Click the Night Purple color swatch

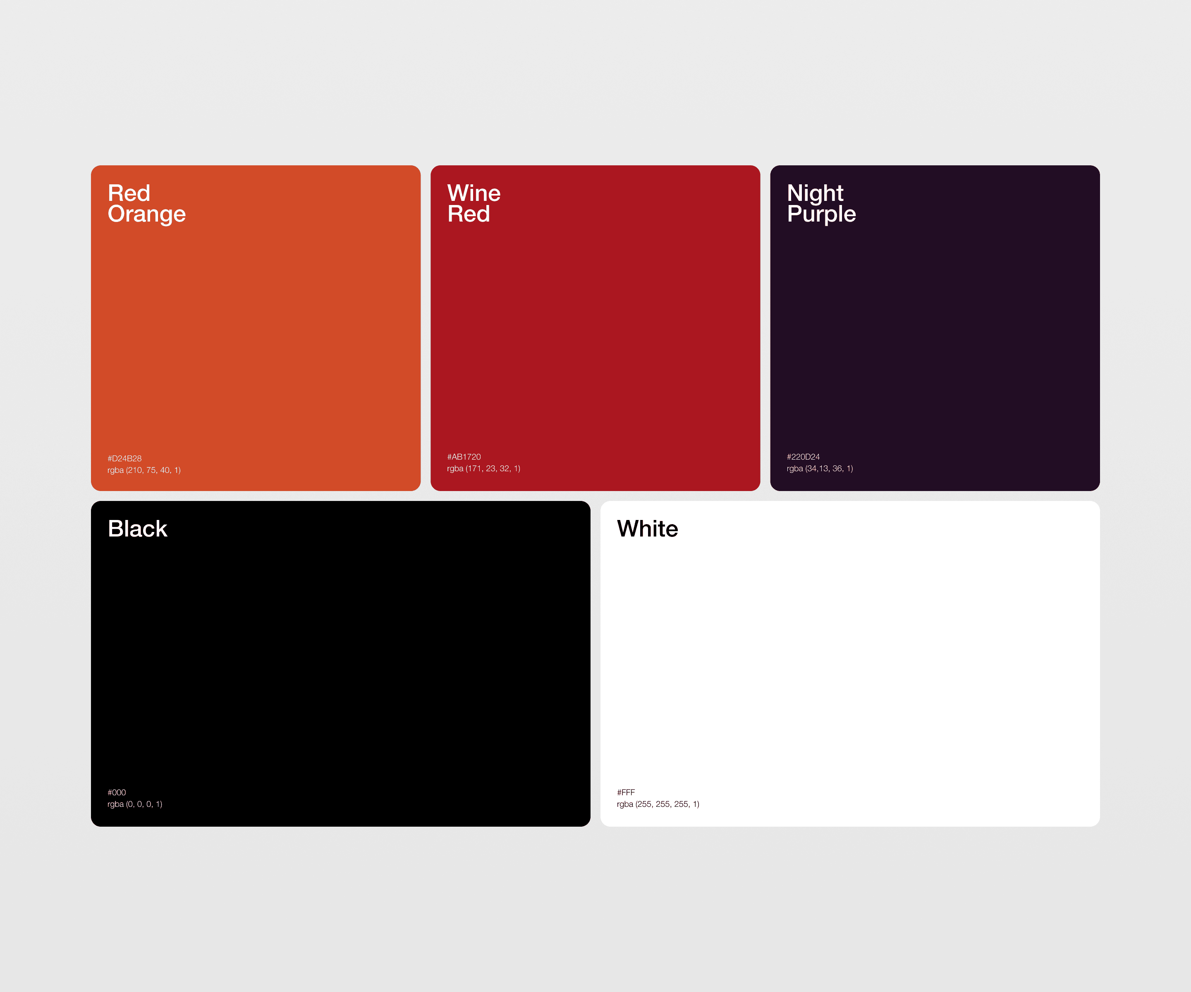click(x=935, y=329)
